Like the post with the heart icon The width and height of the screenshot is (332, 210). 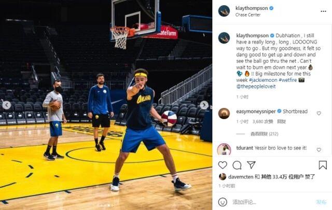pyautogui.click(x=223, y=165)
